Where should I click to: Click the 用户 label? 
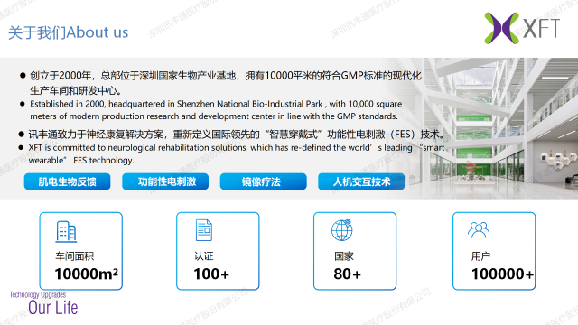pyautogui.click(x=480, y=256)
